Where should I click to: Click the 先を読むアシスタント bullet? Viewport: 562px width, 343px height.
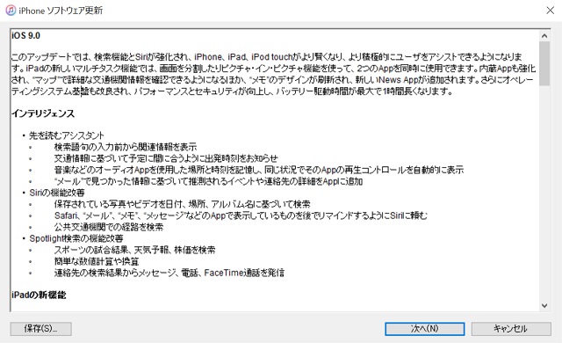coord(67,135)
